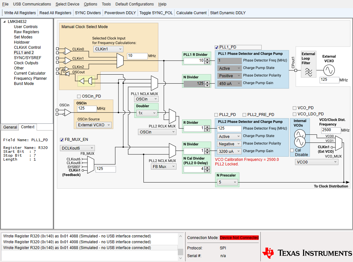This screenshot has width=353, height=262.
Task: Open the PLL1 NCLK MUX OSCin dropdown
Action: [146, 99]
